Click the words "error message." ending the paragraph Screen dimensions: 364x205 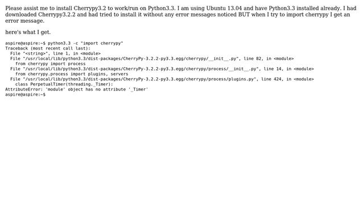(x=25, y=21)
